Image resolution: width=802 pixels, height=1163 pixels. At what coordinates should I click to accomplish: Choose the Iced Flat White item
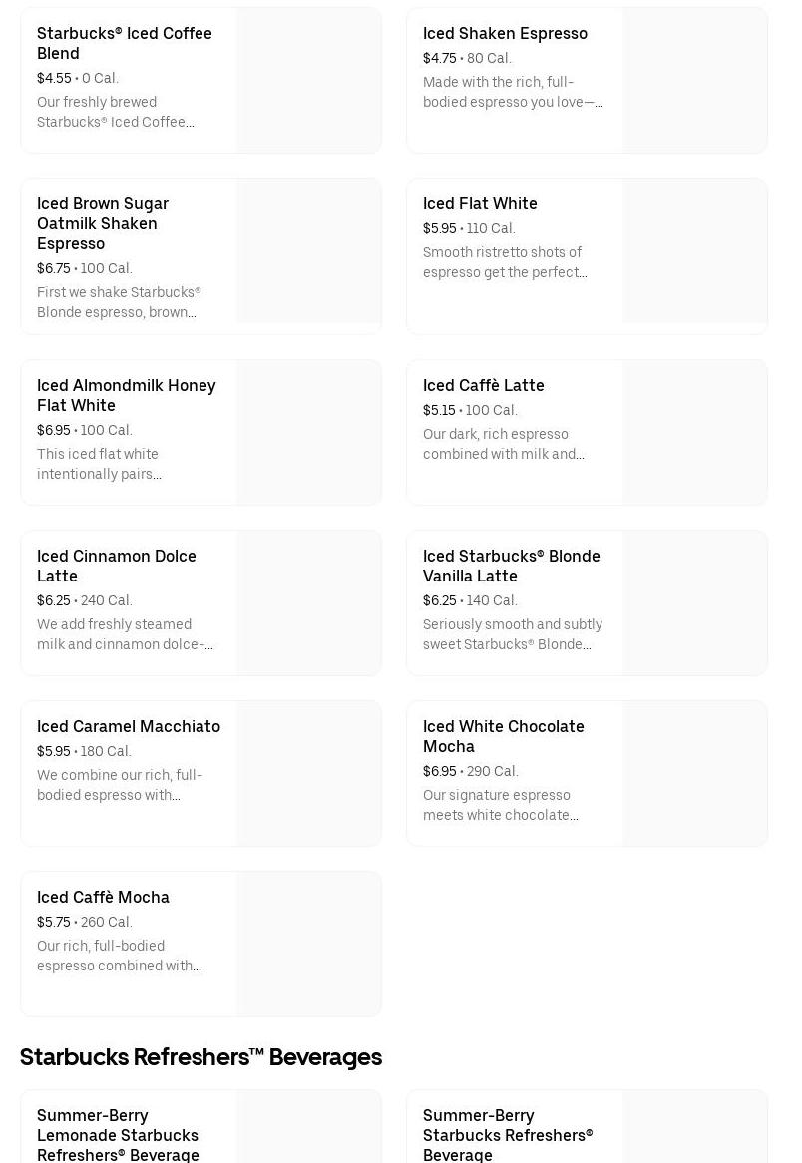point(480,203)
